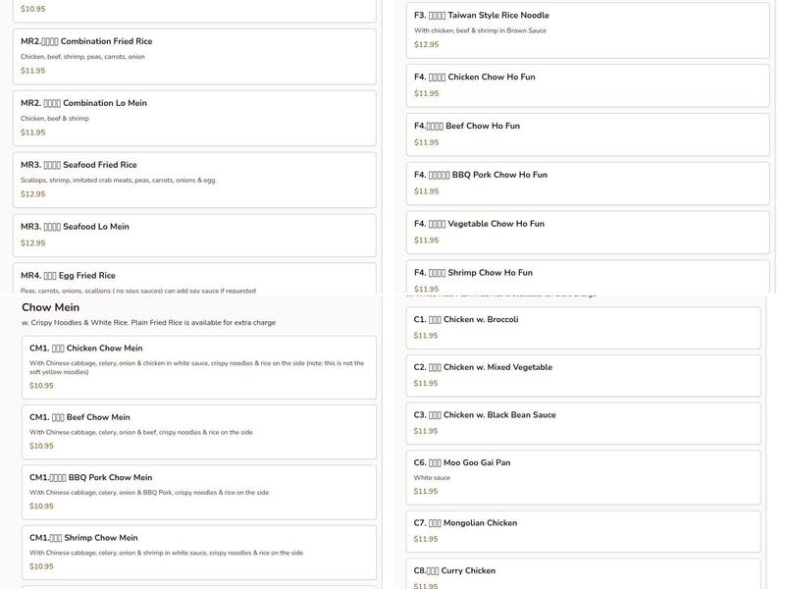
Task: Select MR4 Egg Fried Rice card
Action: tap(194, 279)
